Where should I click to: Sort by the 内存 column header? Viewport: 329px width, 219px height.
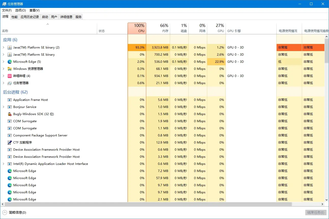coord(158,28)
